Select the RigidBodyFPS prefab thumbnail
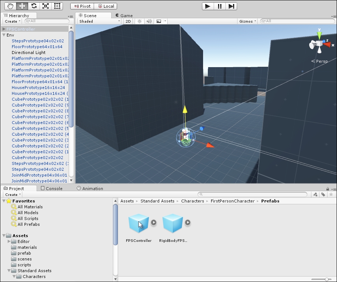 tap(173, 224)
